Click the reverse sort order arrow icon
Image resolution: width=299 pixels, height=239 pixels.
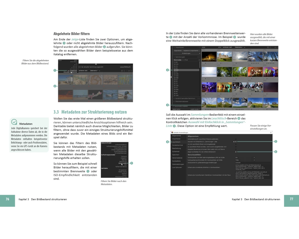[245, 47]
